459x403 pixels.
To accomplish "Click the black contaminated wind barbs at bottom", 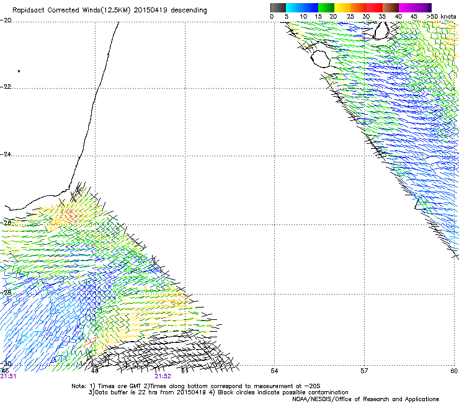I will tap(164, 353).
